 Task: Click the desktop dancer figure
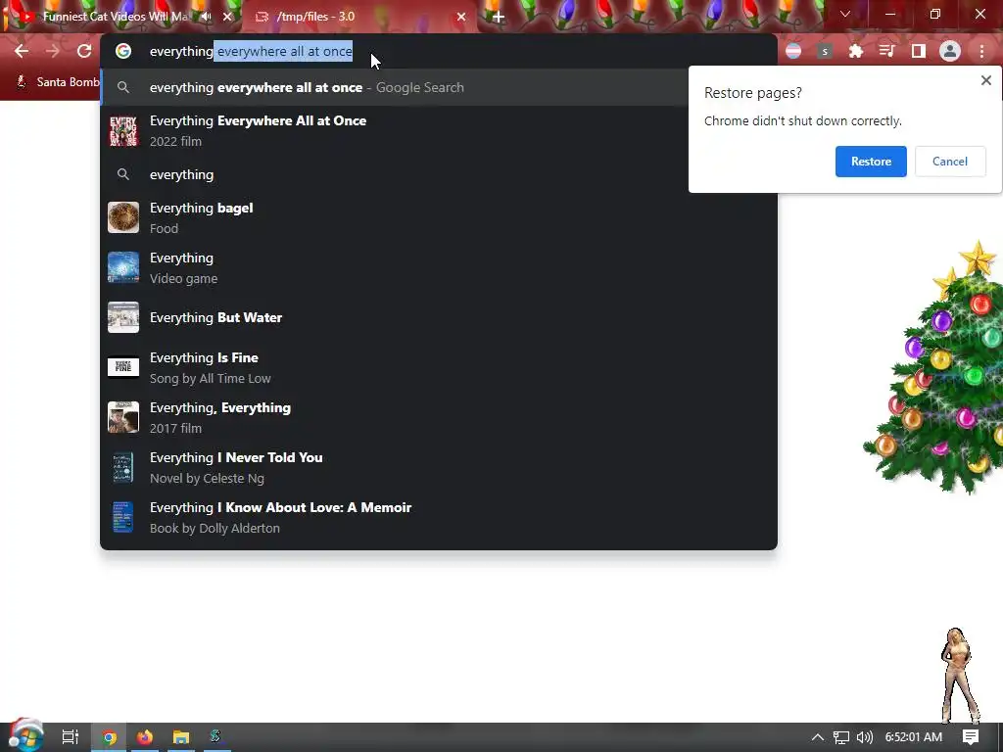click(x=960, y=676)
